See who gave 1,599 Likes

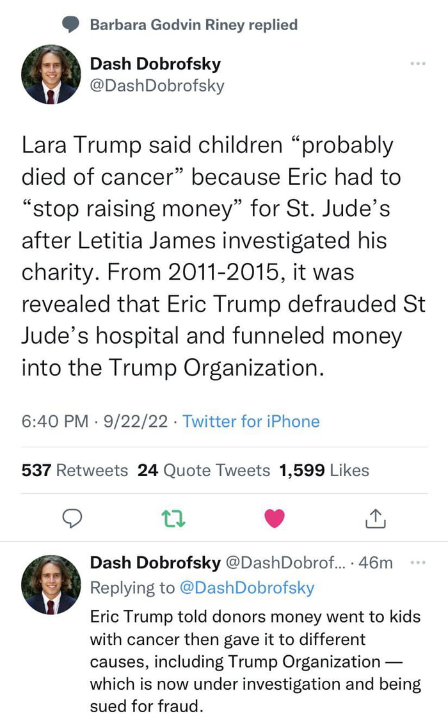324,470
